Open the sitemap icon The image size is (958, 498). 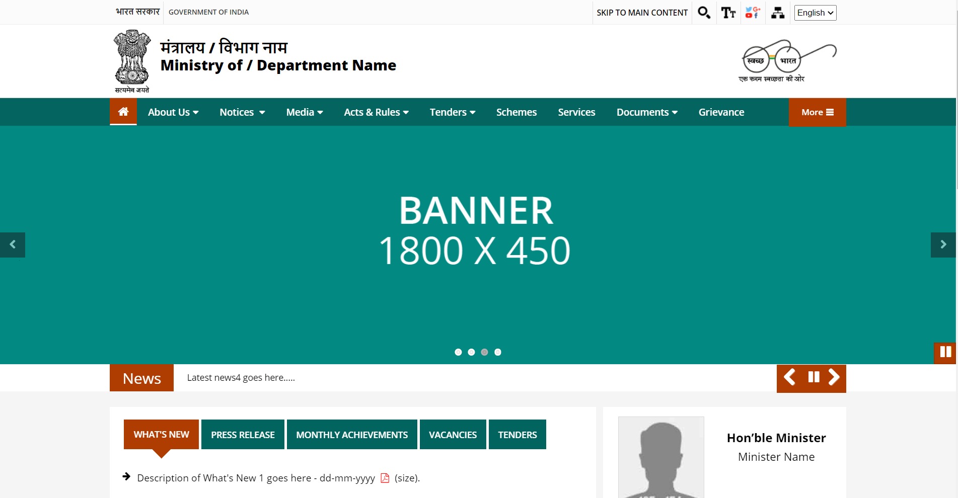point(778,13)
